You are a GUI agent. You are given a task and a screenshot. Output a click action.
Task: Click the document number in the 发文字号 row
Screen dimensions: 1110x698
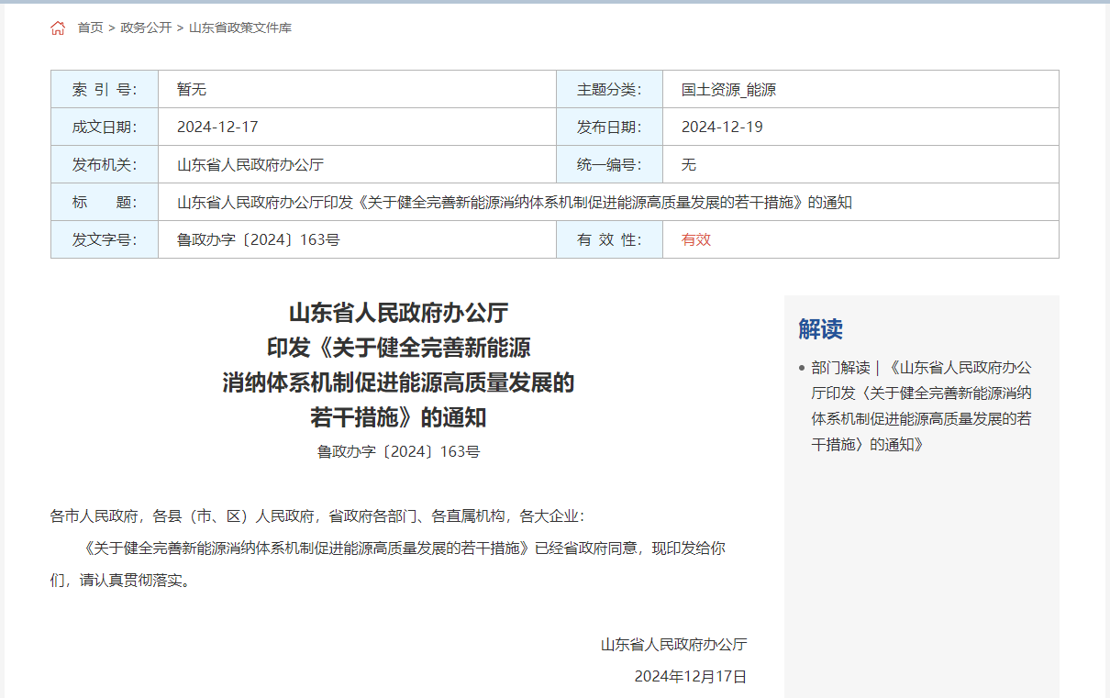(259, 240)
